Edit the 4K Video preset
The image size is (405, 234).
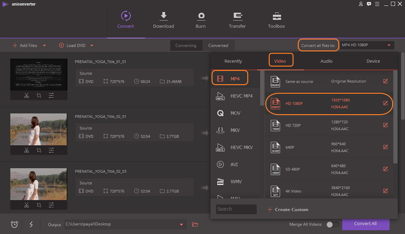[385, 191]
